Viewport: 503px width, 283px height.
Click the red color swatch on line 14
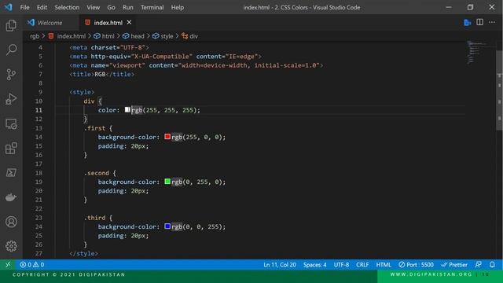(x=167, y=137)
